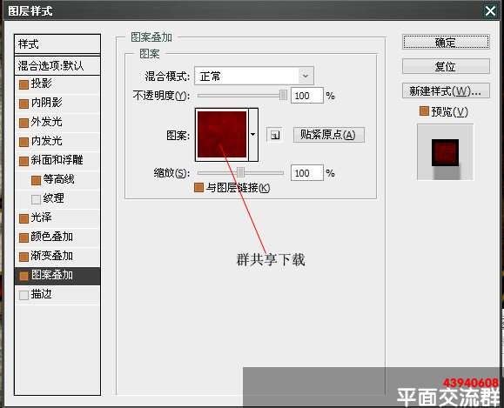Click the new preset from pattern icon
The width and height of the screenshot is (504, 408).
[x=275, y=135]
